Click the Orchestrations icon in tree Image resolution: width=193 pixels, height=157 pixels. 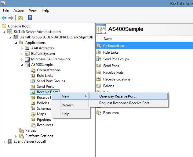coord(33,70)
